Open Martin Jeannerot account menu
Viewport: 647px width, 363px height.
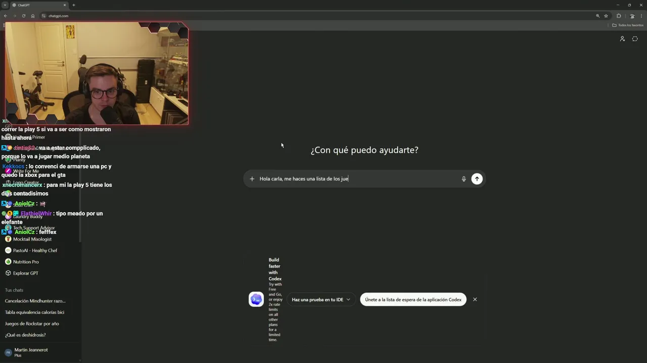coord(40,352)
